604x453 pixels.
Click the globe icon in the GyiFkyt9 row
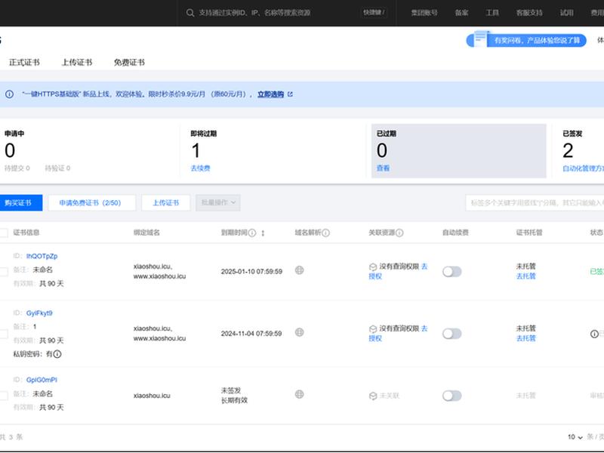[x=299, y=332]
